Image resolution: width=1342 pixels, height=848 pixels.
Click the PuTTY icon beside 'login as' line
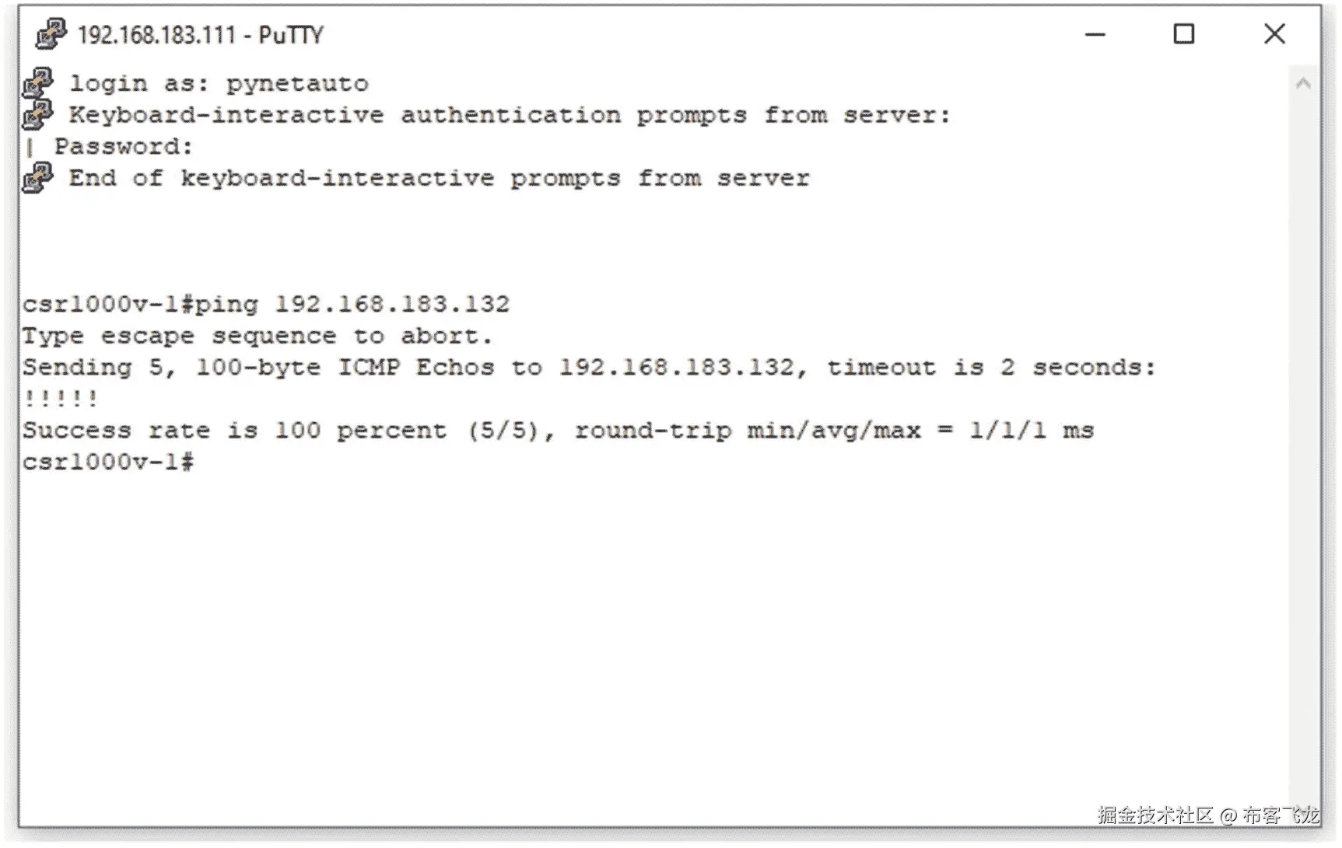click(37, 82)
